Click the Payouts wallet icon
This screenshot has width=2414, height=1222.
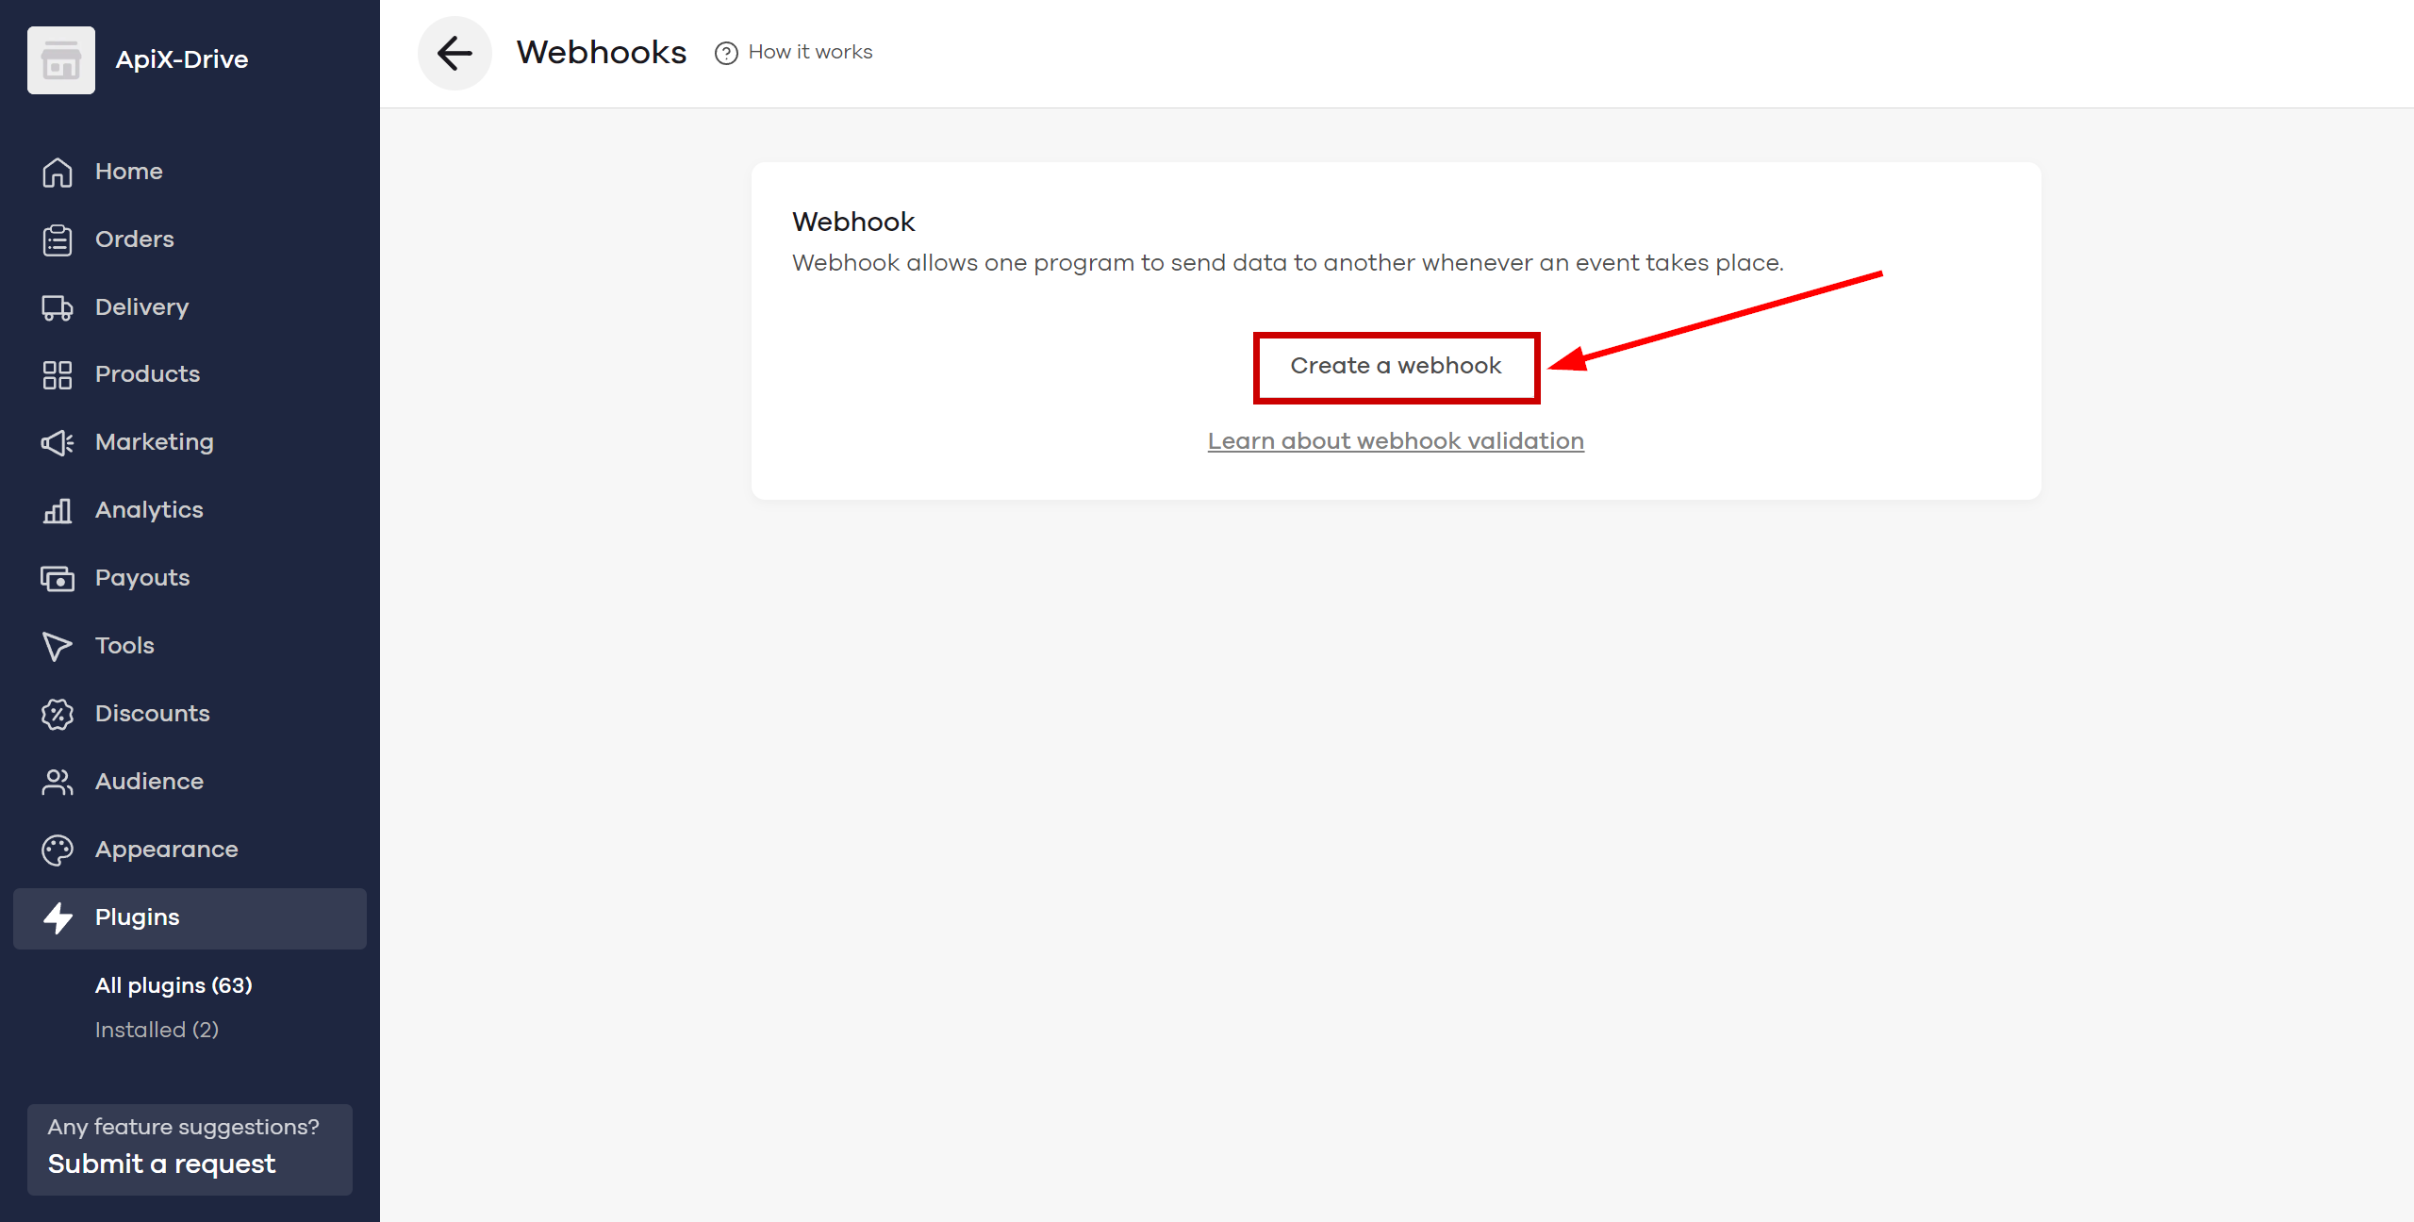point(58,578)
